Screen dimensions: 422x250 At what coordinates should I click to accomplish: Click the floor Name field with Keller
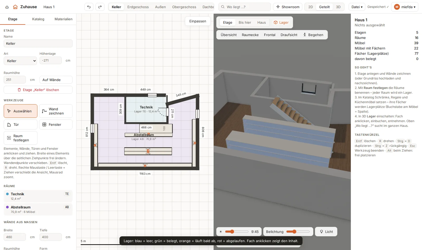point(38,43)
